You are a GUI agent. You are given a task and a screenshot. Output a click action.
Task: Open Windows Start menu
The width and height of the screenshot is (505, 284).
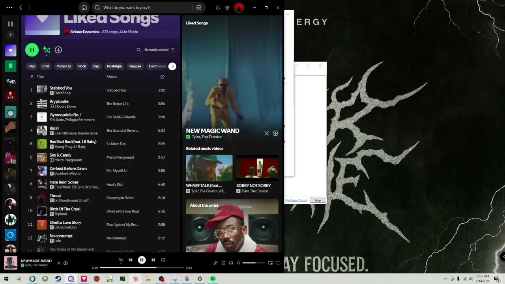[6, 279]
